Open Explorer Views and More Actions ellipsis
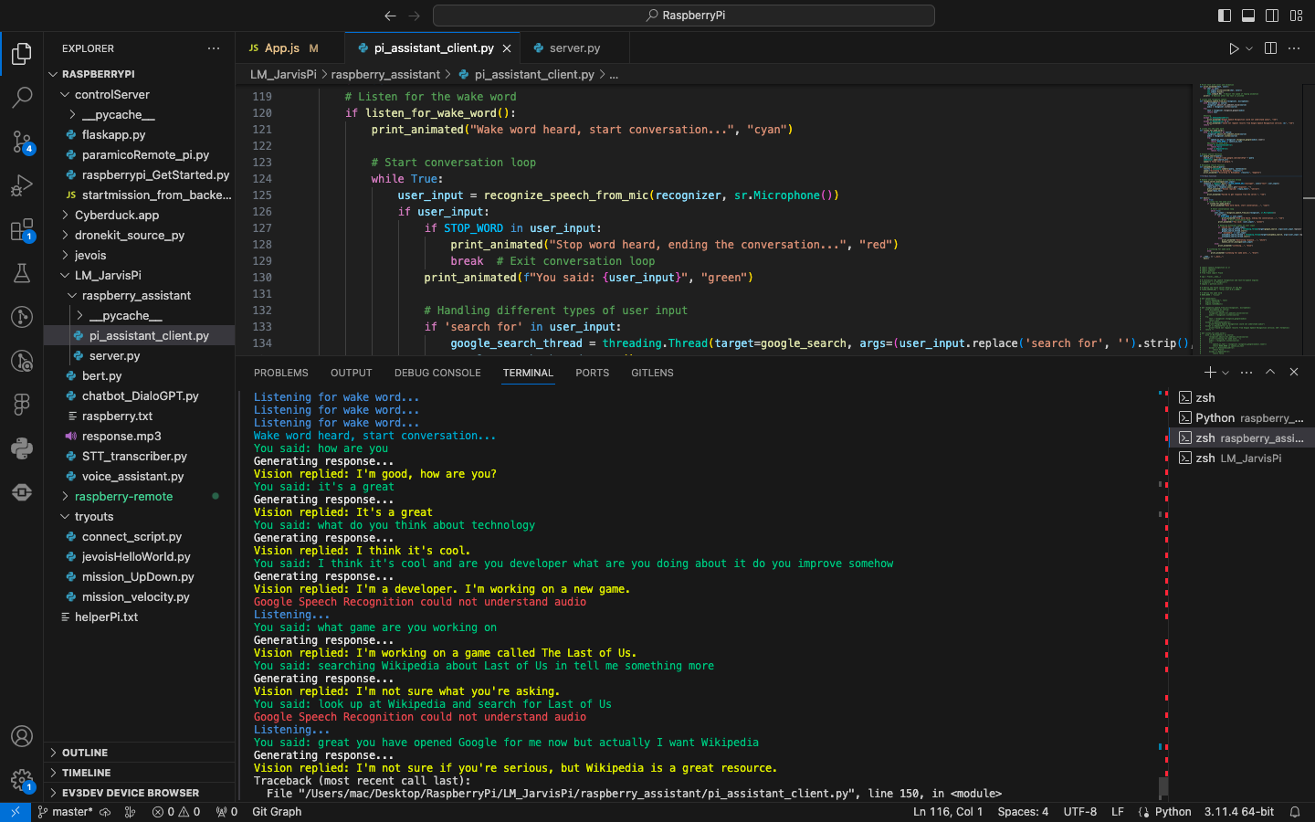The height and width of the screenshot is (822, 1315). [214, 48]
